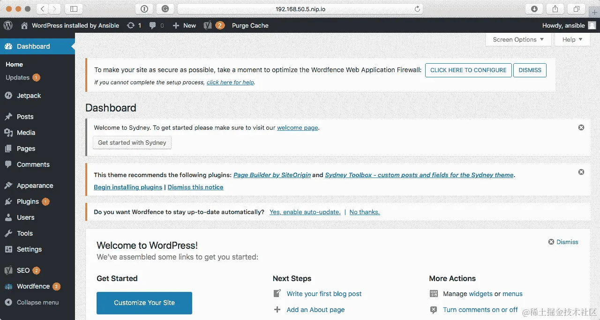Click Begin installing plugins link
The height and width of the screenshot is (320, 600).
click(x=128, y=187)
